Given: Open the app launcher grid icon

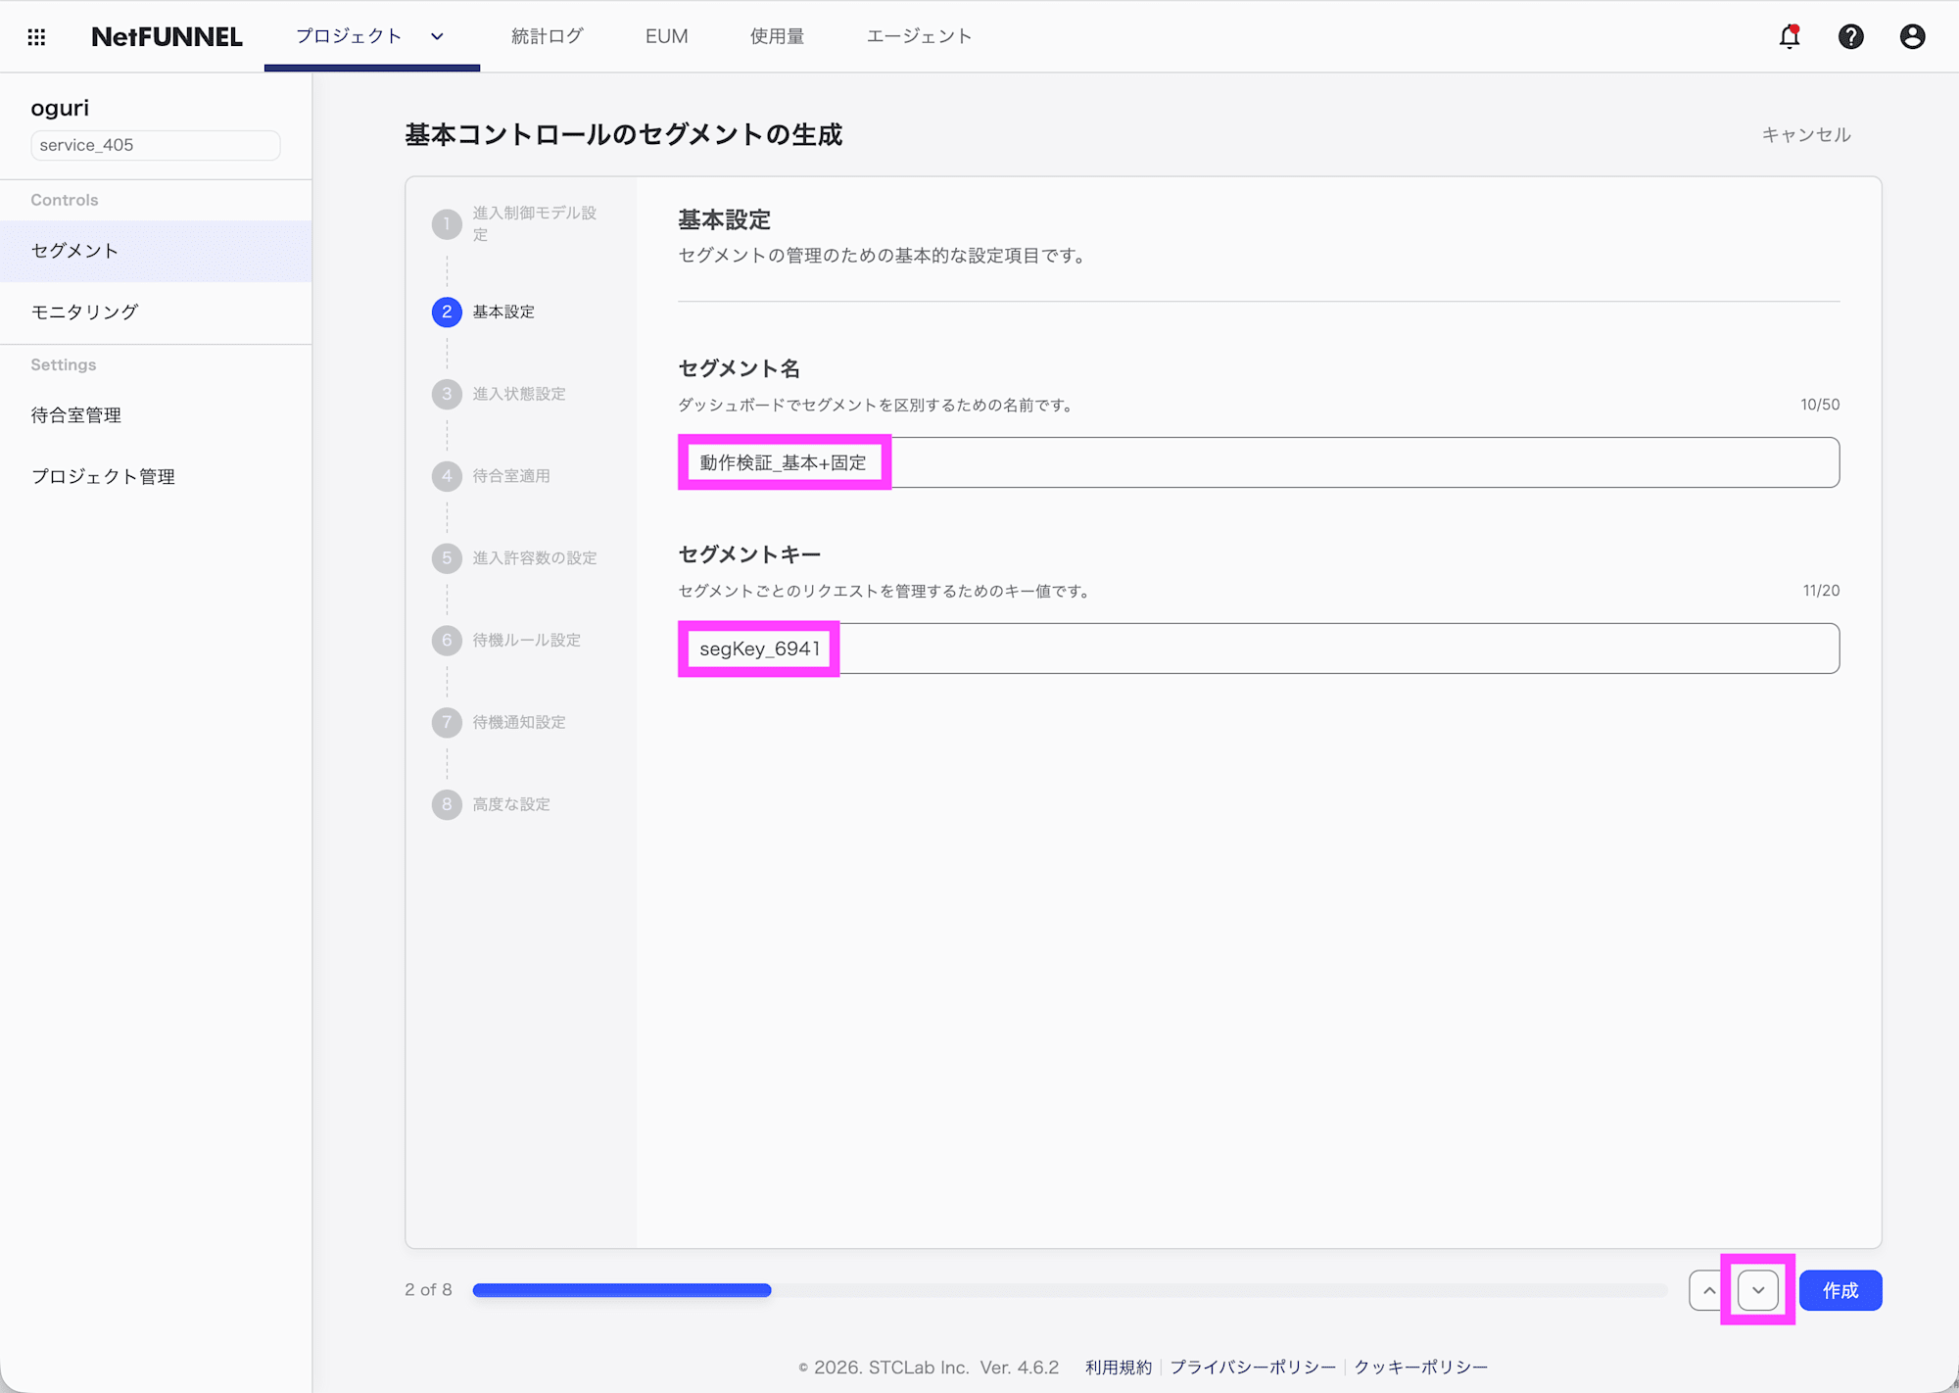Looking at the screenshot, I should [37, 36].
